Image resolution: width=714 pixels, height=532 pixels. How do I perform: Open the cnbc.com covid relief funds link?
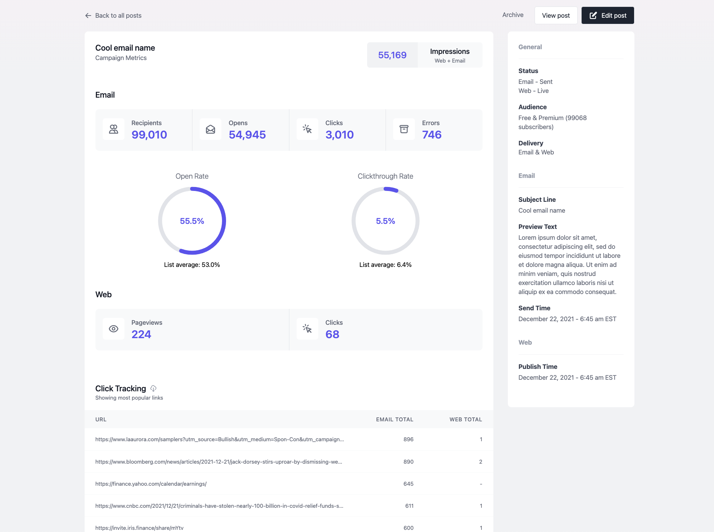pos(219,506)
